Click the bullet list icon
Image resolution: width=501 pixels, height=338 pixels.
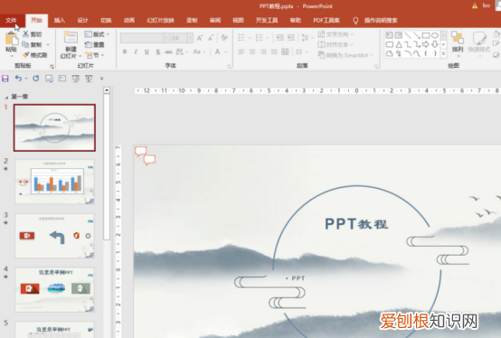pyautogui.click(x=241, y=38)
